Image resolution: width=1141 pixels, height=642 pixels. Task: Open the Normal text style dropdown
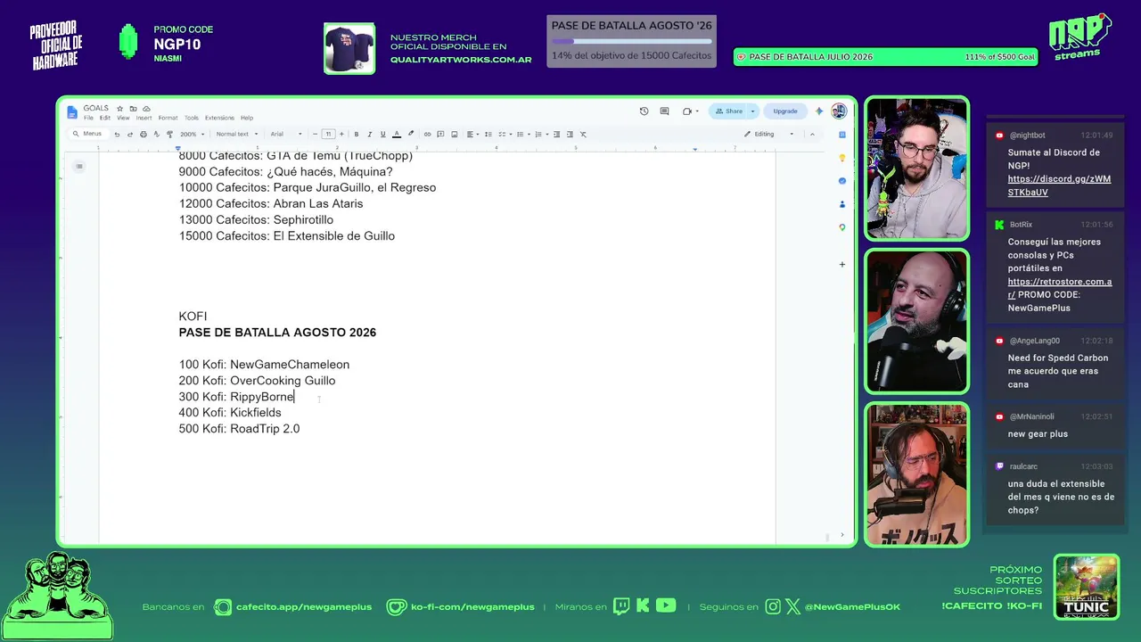coord(237,135)
